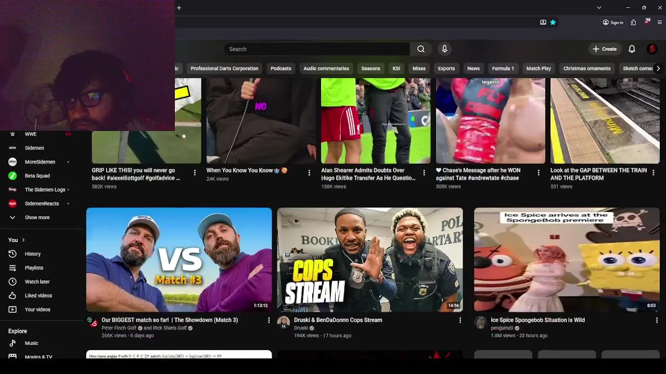Click inside the Search field
The height and width of the screenshot is (374, 666).
317,49
